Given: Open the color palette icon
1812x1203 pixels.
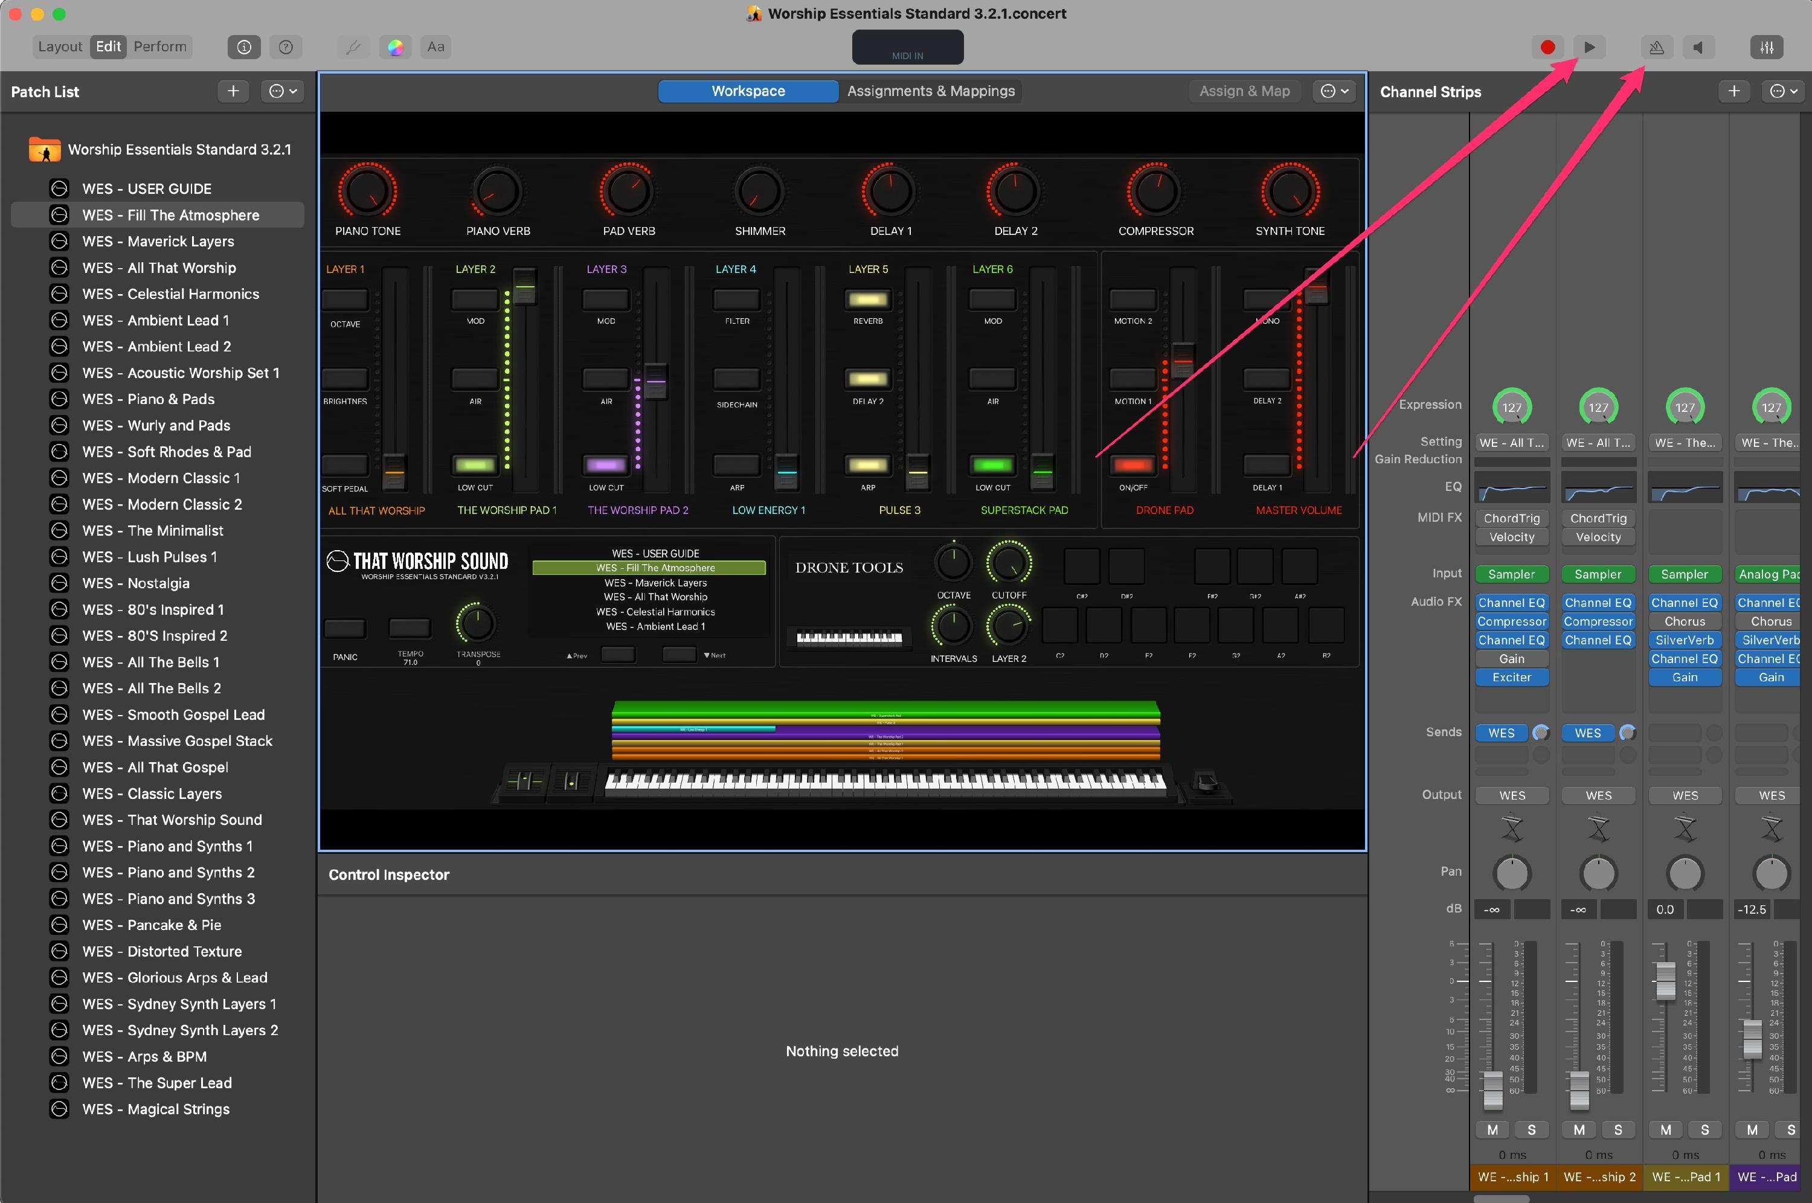Looking at the screenshot, I should [395, 47].
